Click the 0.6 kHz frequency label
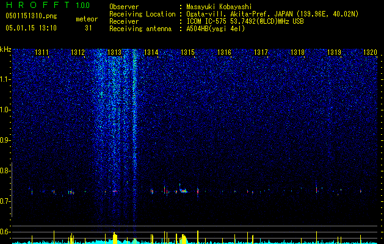 pos(5,232)
